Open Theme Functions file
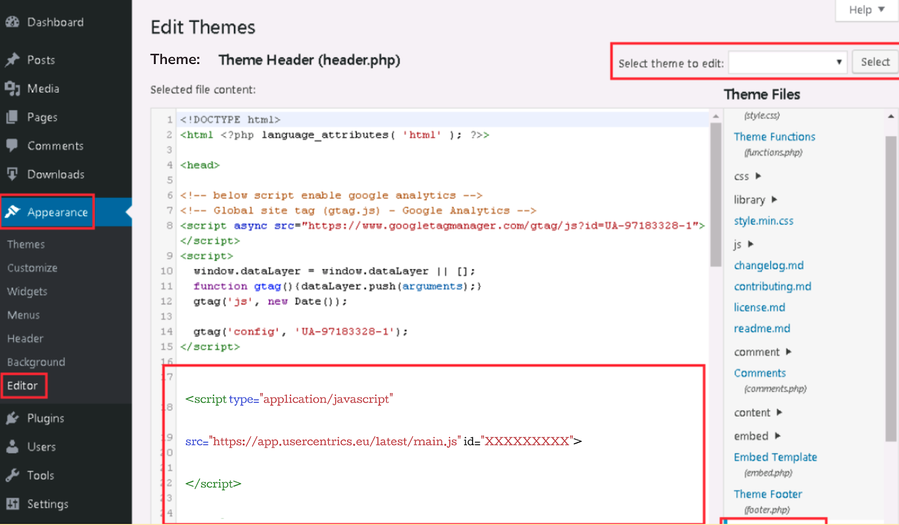 click(x=774, y=136)
